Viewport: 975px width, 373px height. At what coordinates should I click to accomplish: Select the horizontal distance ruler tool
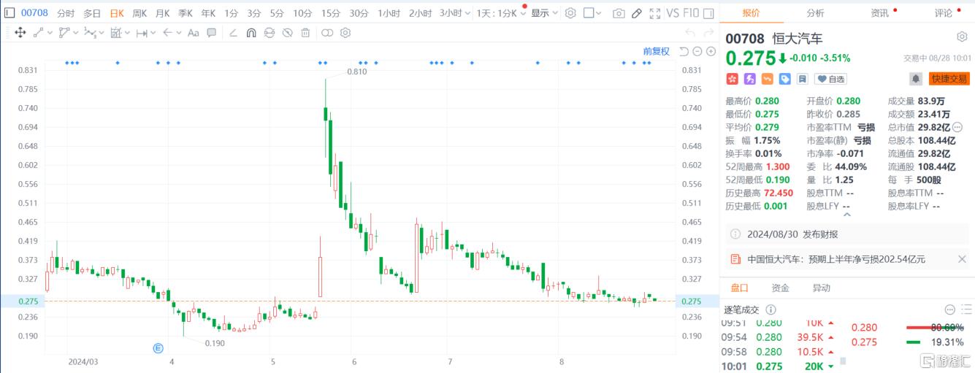(x=142, y=33)
